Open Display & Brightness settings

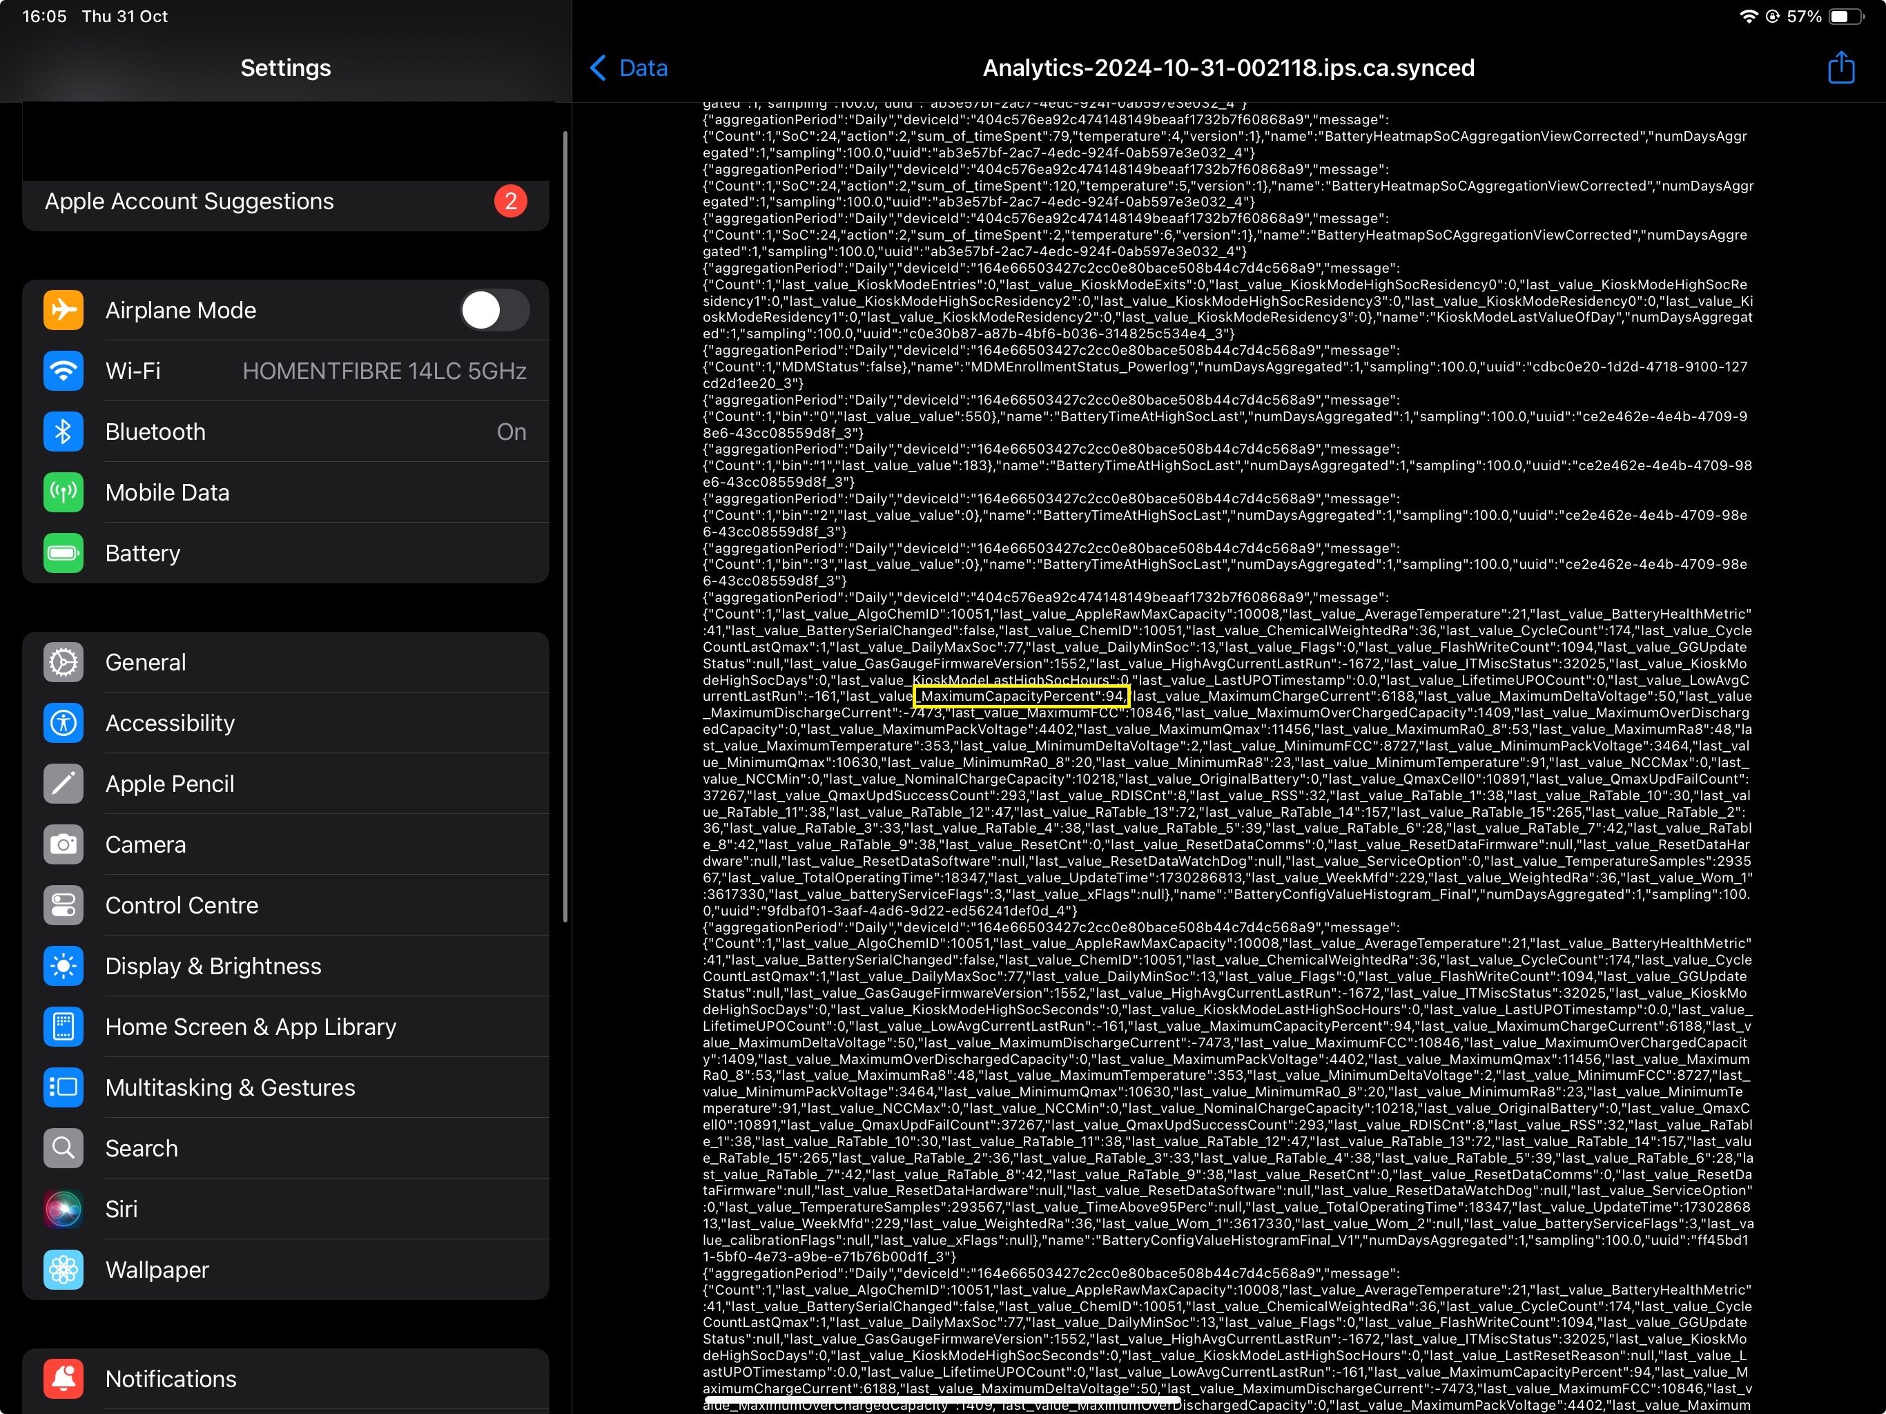pyautogui.click(x=213, y=965)
